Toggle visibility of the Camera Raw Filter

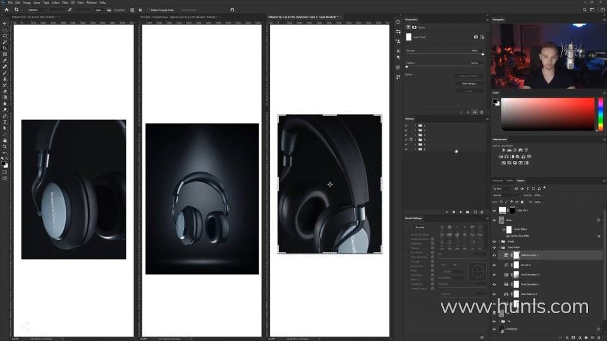508,236
